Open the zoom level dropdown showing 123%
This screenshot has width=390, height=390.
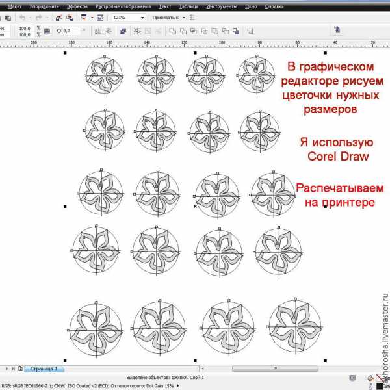tap(142, 18)
